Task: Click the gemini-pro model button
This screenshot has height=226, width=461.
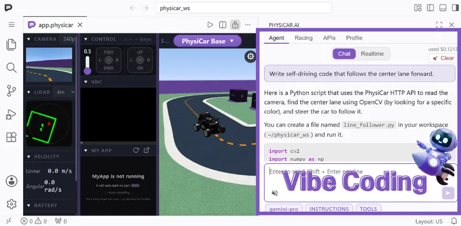Action: pyautogui.click(x=284, y=209)
